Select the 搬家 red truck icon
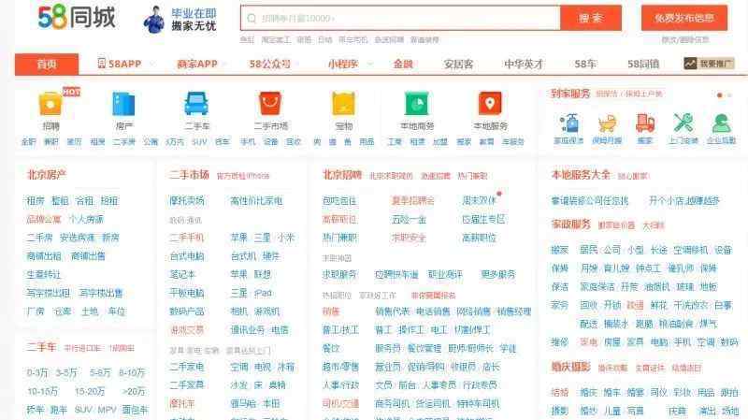This screenshot has width=748, height=420. [x=644, y=123]
